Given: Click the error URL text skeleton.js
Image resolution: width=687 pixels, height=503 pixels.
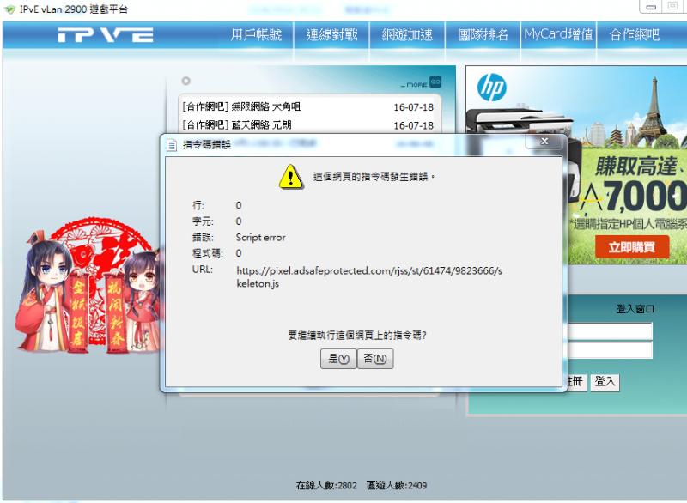Looking at the screenshot, I should pyautogui.click(x=369, y=277).
